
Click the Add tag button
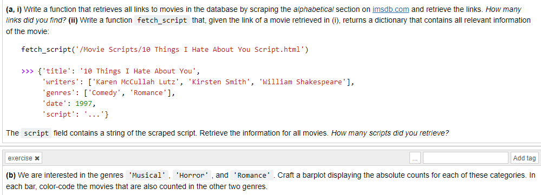click(524, 158)
